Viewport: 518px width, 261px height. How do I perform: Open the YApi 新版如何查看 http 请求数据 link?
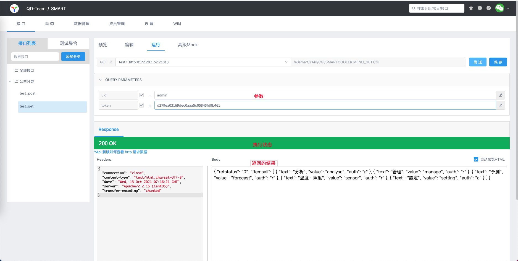(120, 152)
